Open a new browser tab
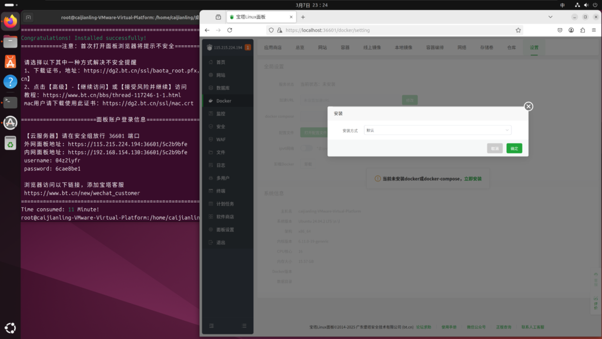The image size is (602, 339). (303, 17)
